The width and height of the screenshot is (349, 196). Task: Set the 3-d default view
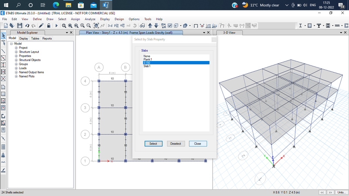(110, 26)
